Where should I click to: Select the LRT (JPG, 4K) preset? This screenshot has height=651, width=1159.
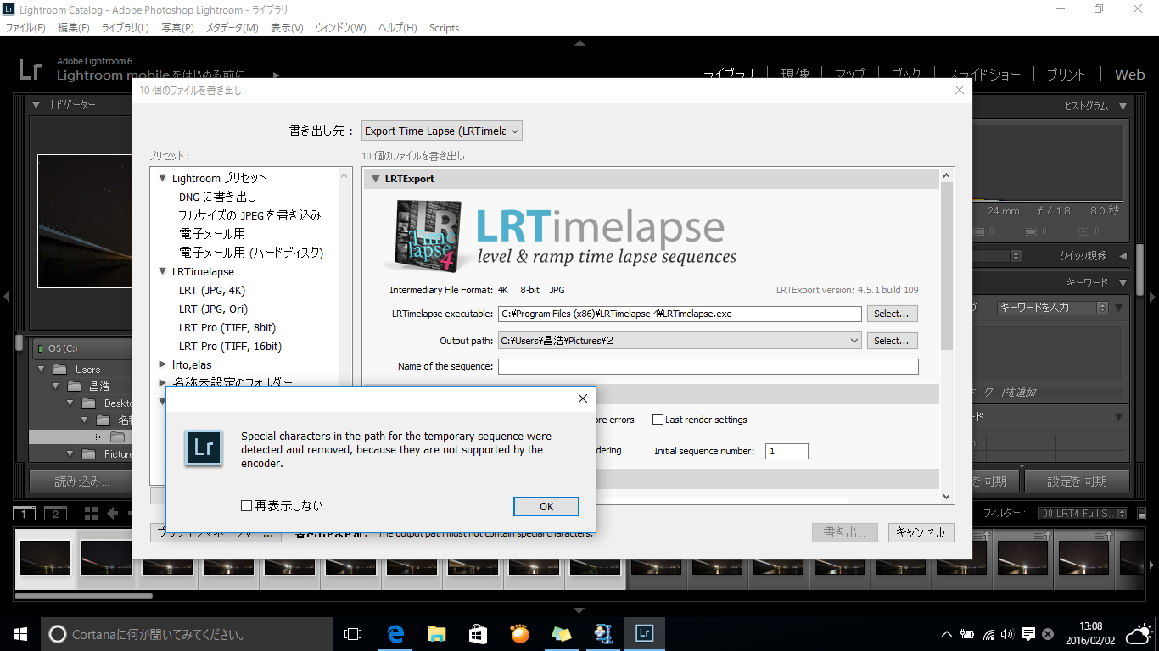(x=212, y=290)
